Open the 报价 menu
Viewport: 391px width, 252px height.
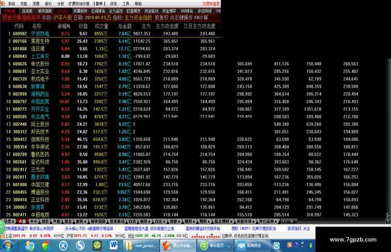48,4
